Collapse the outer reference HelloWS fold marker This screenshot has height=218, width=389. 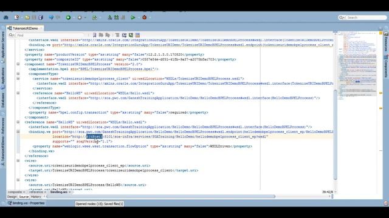[18, 122]
